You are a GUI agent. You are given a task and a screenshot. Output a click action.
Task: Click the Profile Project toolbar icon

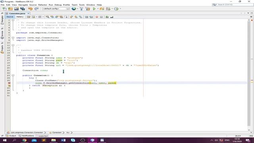coord(108,9)
